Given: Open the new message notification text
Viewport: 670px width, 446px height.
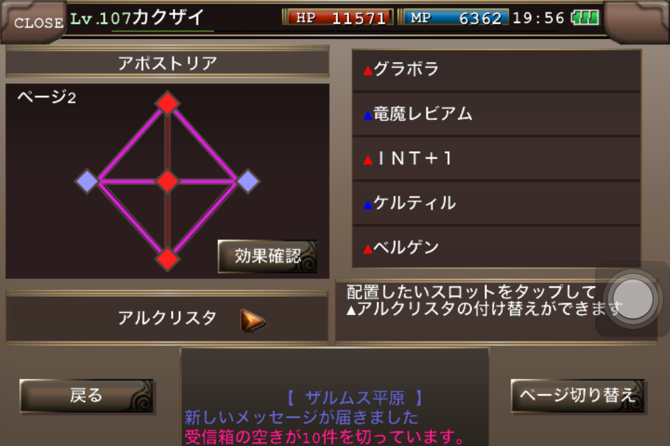Looking at the screenshot, I should click(x=301, y=417).
